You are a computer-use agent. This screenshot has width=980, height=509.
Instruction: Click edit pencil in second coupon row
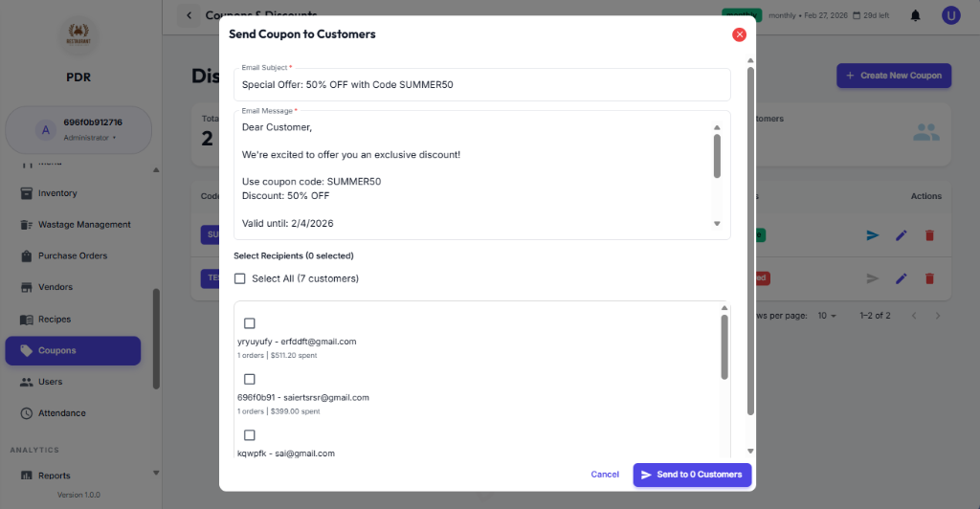pos(901,278)
